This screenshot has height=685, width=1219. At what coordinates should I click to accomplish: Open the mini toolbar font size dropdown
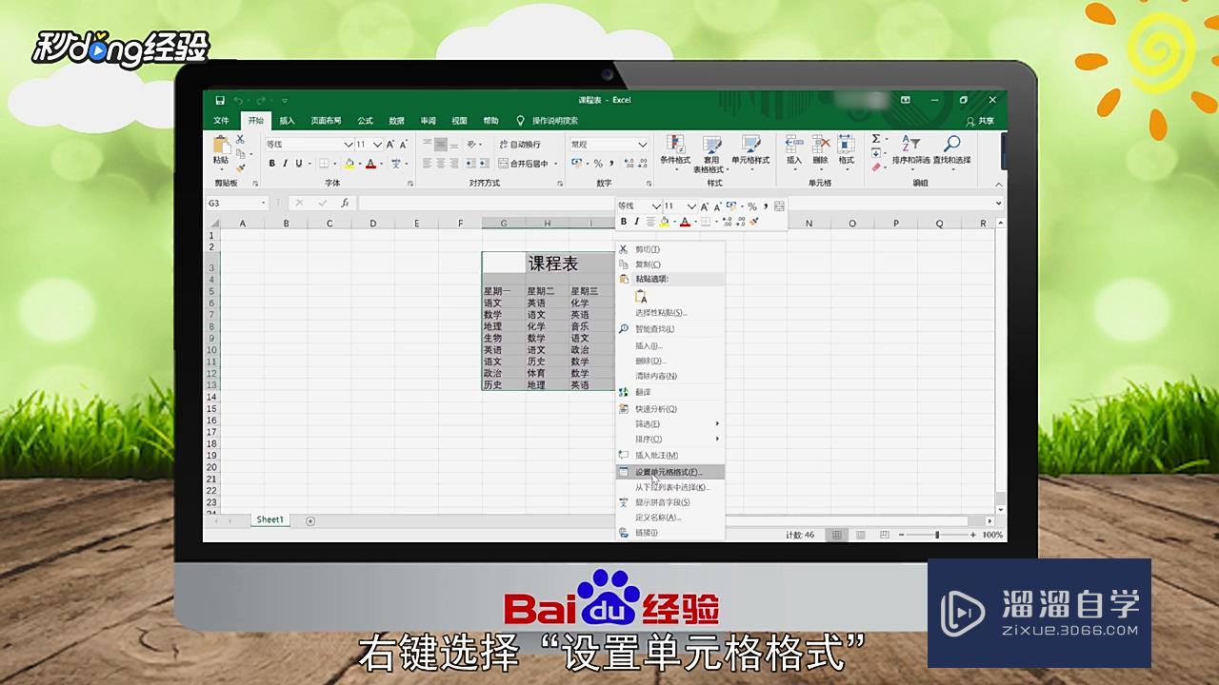(x=692, y=206)
